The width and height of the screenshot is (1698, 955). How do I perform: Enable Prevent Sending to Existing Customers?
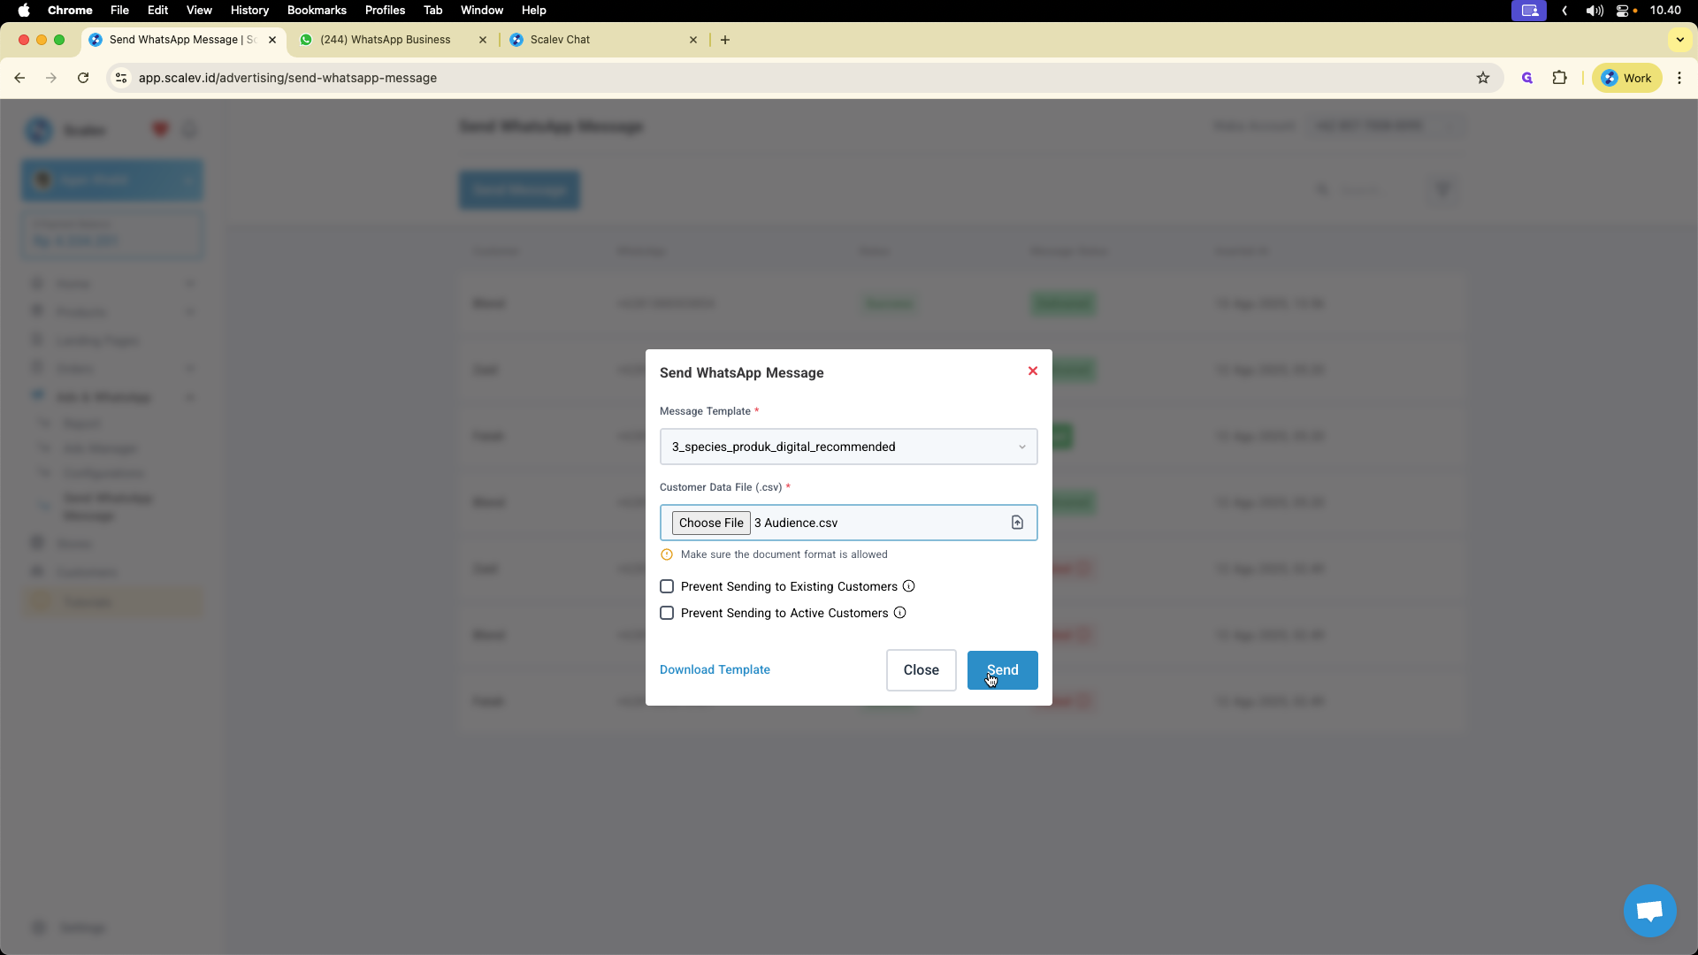pyautogui.click(x=667, y=586)
